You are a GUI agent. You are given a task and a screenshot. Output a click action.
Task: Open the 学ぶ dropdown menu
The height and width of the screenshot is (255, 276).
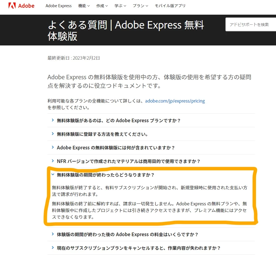tap(120, 6)
